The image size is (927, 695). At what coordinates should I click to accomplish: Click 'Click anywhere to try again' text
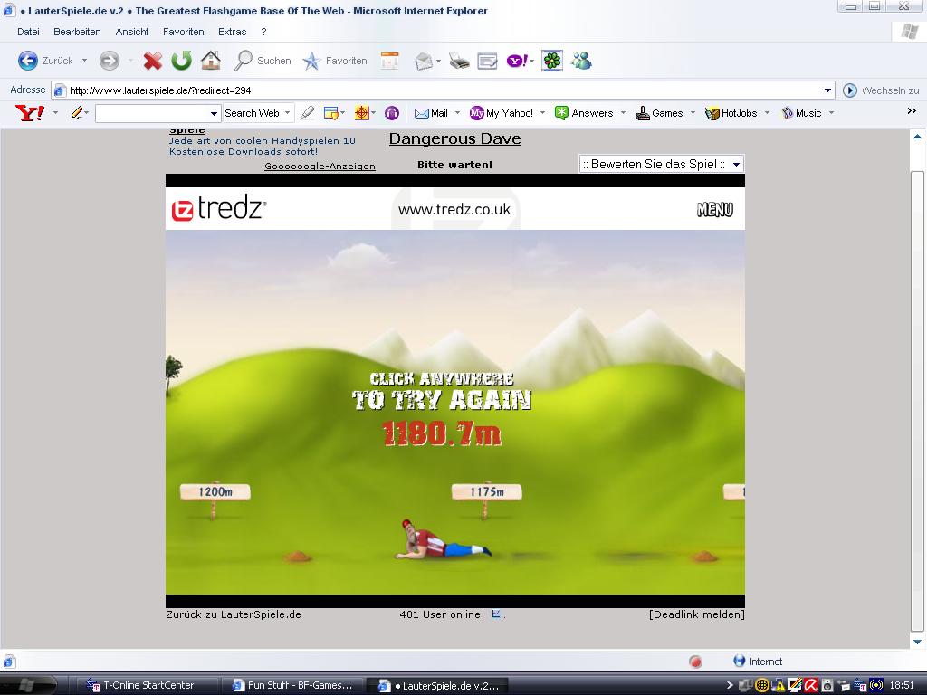pos(442,391)
